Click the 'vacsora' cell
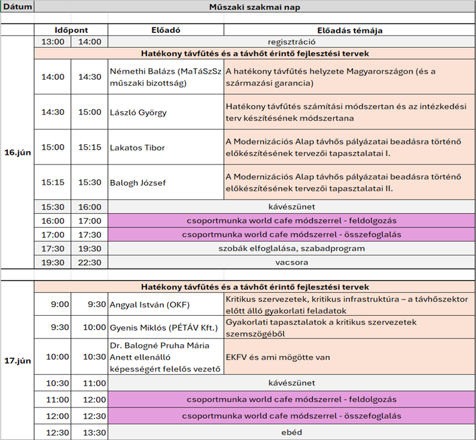The width and height of the screenshot is (476, 440). click(291, 262)
